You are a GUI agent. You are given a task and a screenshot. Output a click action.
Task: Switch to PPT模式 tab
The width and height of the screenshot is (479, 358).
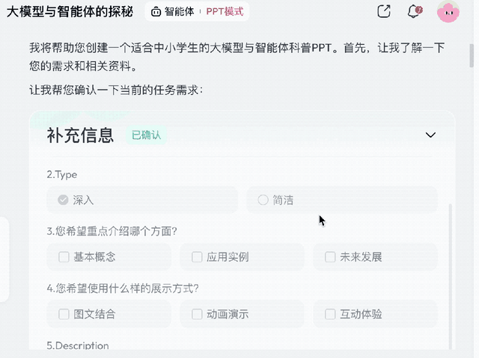point(225,12)
